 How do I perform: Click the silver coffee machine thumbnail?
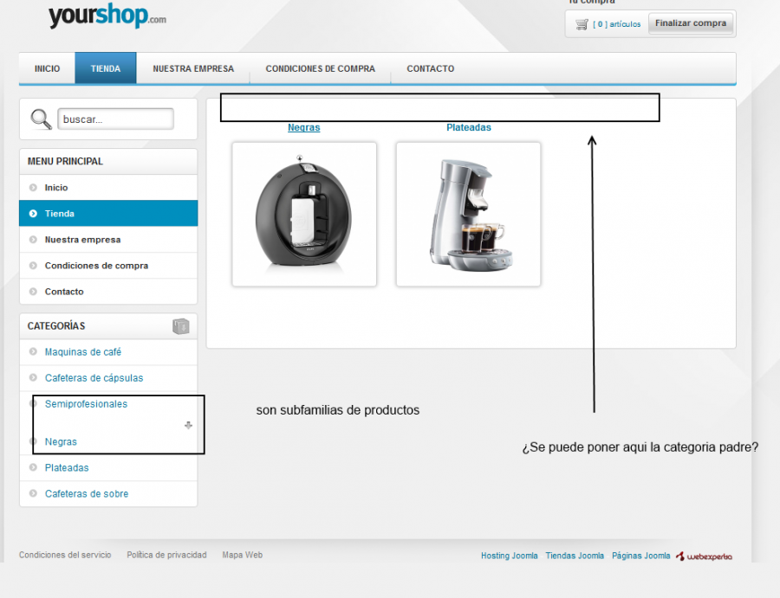pyautogui.click(x=469, y=215)
